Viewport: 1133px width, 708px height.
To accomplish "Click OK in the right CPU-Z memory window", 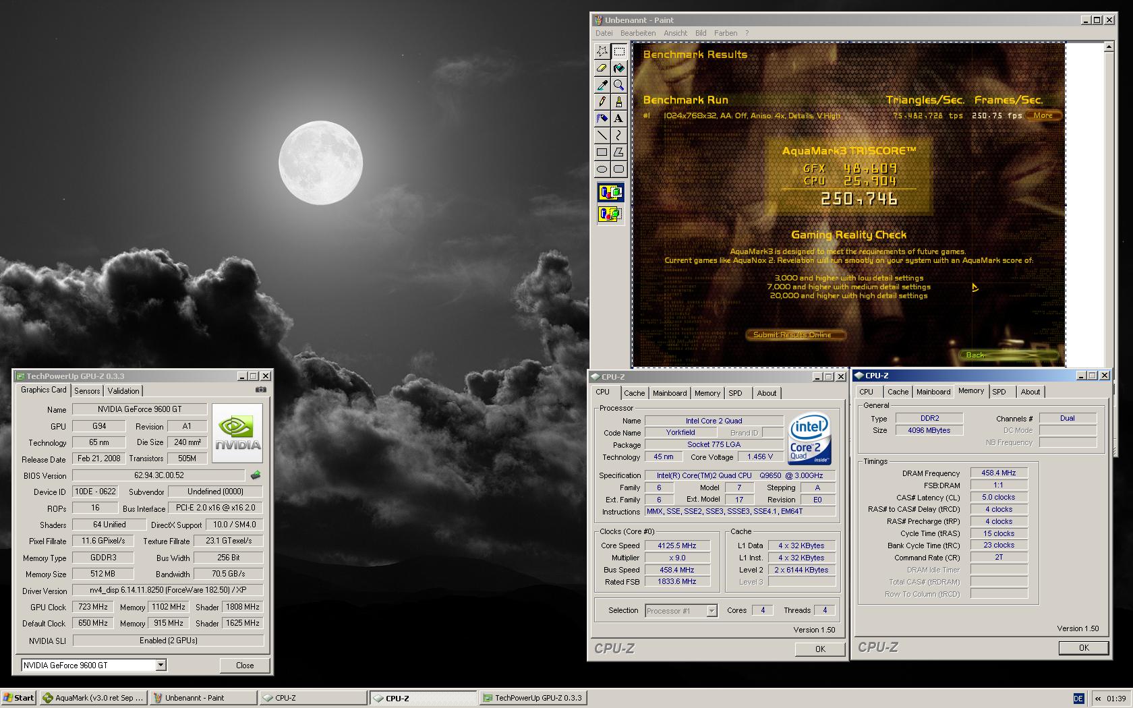I will pyautogui.click(x=1084, y=647).
